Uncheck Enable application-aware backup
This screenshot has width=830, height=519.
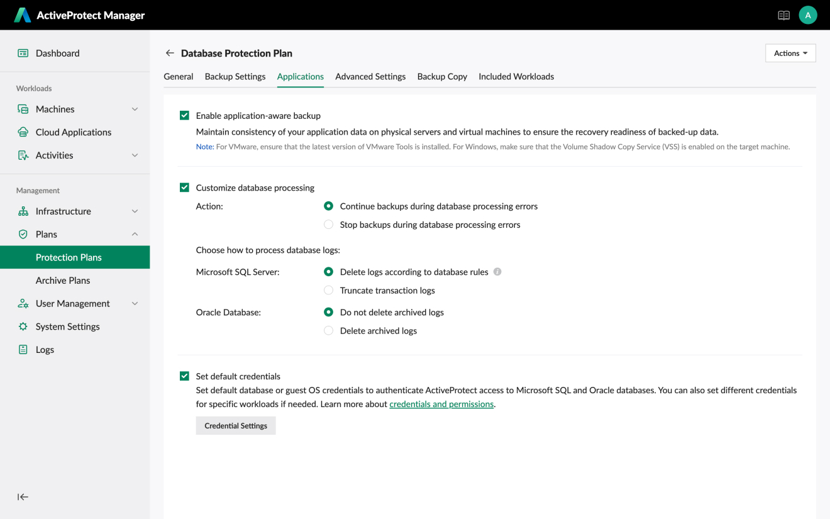coord(184,116)
